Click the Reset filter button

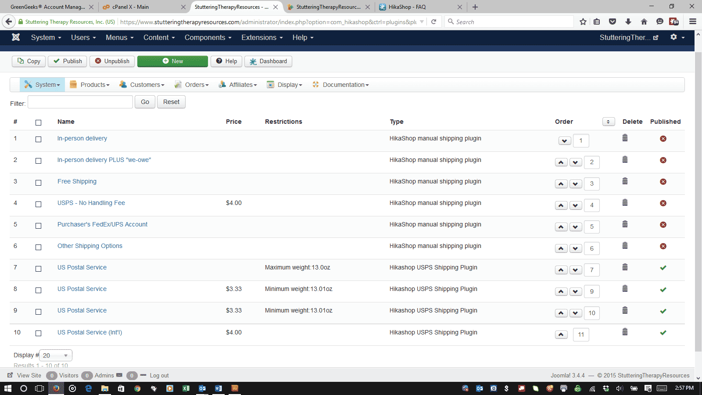[171, 102]
